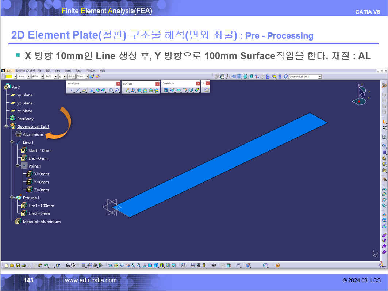
Task: Click the Fit All In icon
Action: click(x=116, y=265)
